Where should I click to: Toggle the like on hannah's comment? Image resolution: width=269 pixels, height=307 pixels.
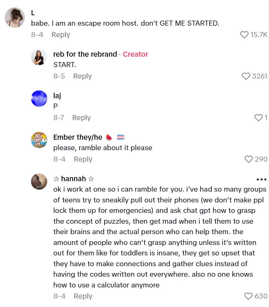248,296
